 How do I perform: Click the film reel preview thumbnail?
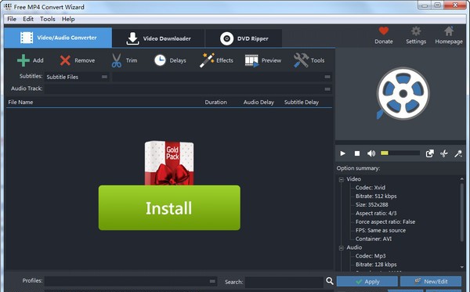pyautogui.click(x=403, y=93)
